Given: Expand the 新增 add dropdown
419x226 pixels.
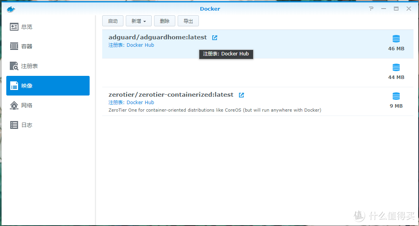Looking at the screenshot, I should (139, 21).
